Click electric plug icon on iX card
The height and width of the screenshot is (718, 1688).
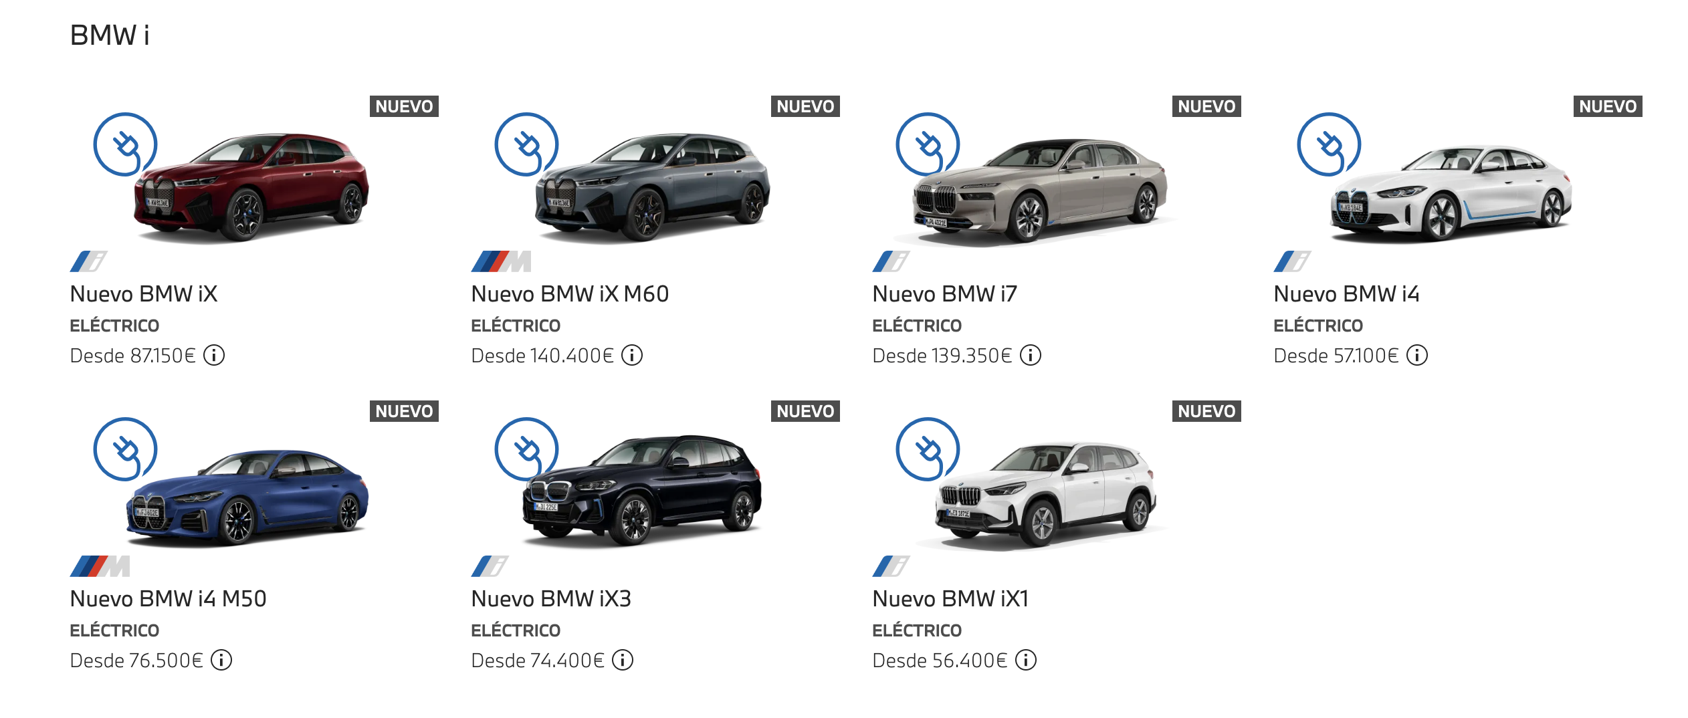click(x=125, y=144)
